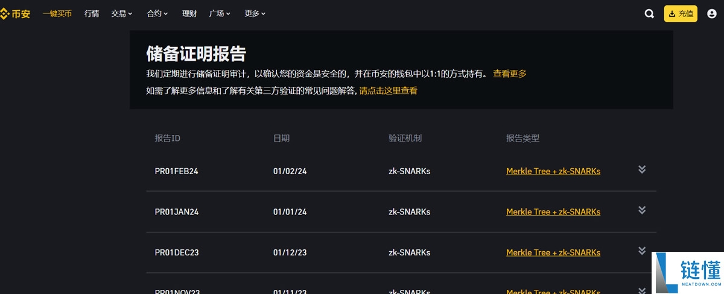Click the 报告类型 column header
The width and height of the screenshot is (724, 294).
coord(523,138)
